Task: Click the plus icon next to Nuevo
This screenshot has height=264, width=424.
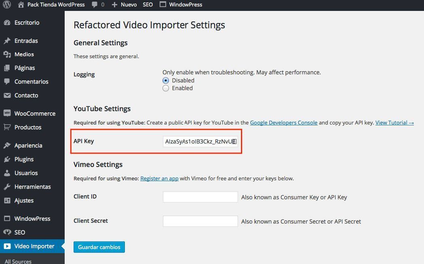Action: click(x=114, y=4)
